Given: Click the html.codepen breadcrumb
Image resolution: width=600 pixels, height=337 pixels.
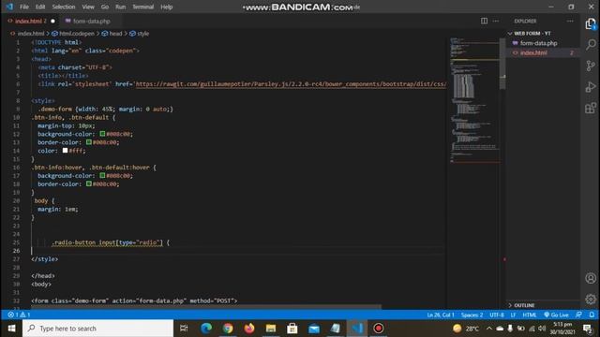Looking at the screenshot, I should pyautogui.click(x=77, y=34).
